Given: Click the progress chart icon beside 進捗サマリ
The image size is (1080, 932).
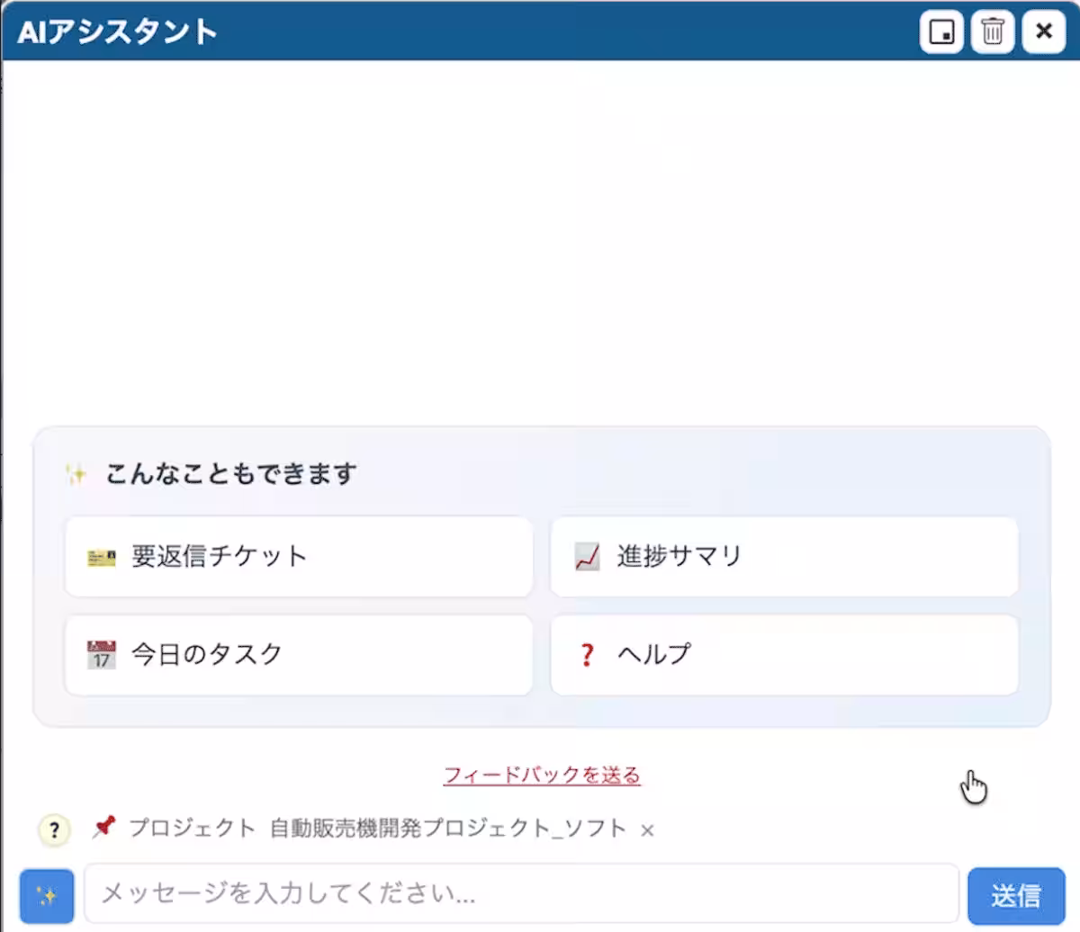Looking at the screenshot, I should pos(586,557).
